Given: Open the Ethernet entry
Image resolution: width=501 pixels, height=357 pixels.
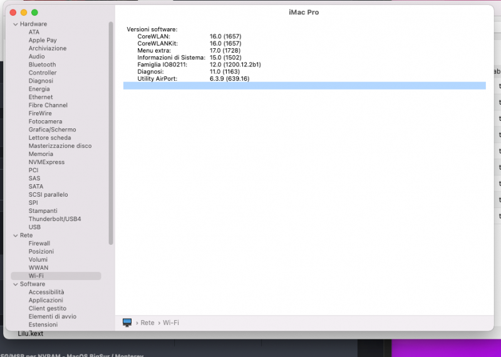Looking at the screenshot, I should (41, 97).
